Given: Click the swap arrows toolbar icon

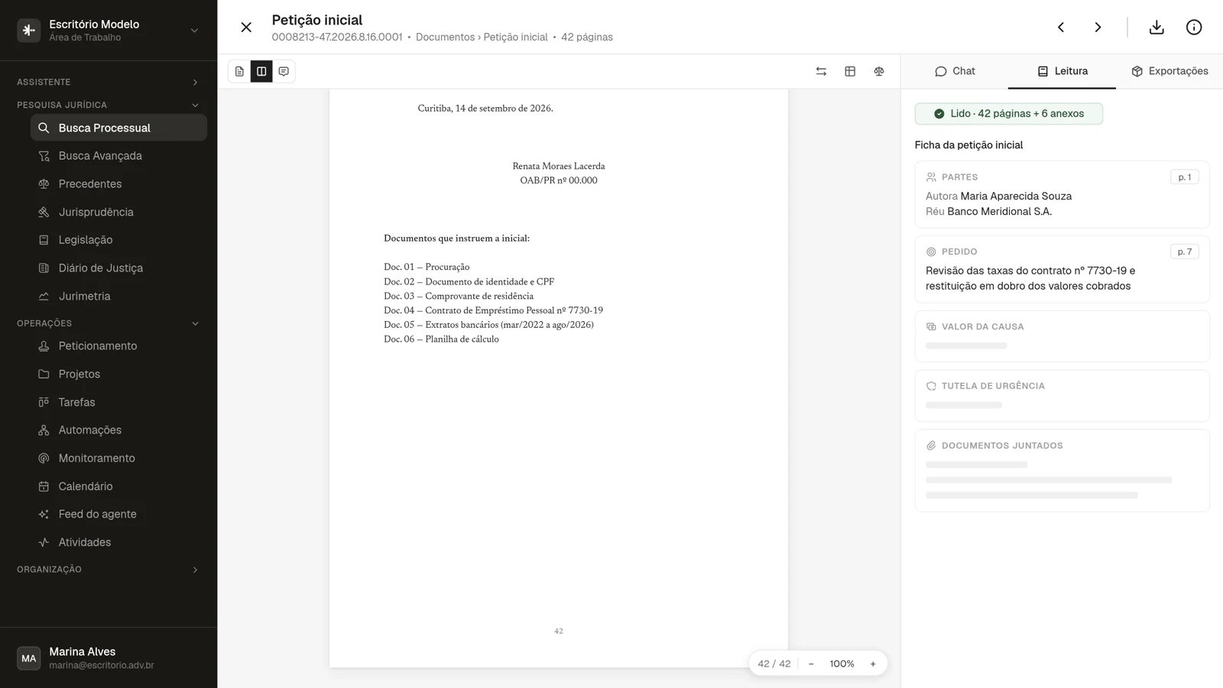Looking at the screenshot, I should [x=821, y=71].
